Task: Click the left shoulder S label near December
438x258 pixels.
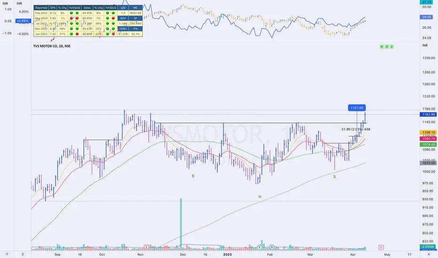Action: click(193, 176)
